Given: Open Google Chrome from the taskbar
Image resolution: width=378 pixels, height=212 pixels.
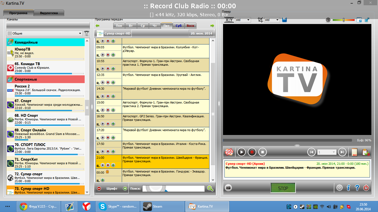Looking at the screenshot, I should (38, 206).
